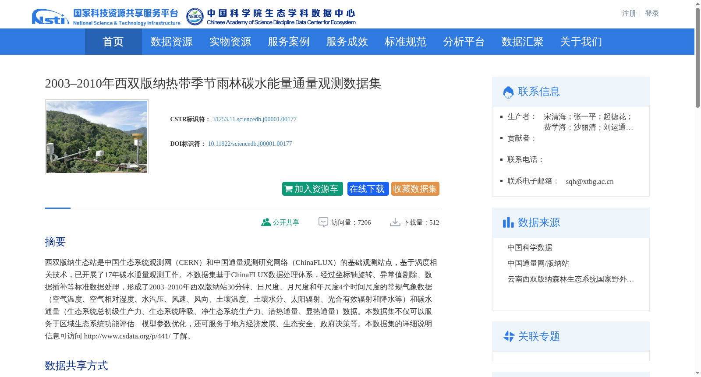Click the 加入资源车 button

[312, 189]
